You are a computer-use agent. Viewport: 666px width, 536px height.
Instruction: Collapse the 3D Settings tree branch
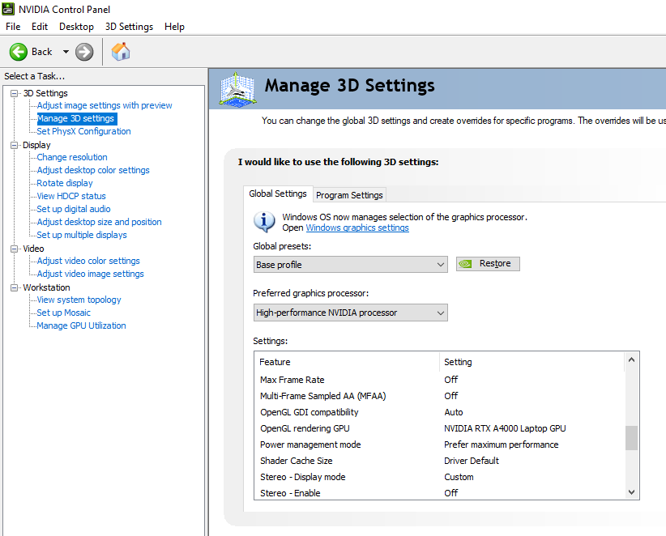click(x=14, y=92)
